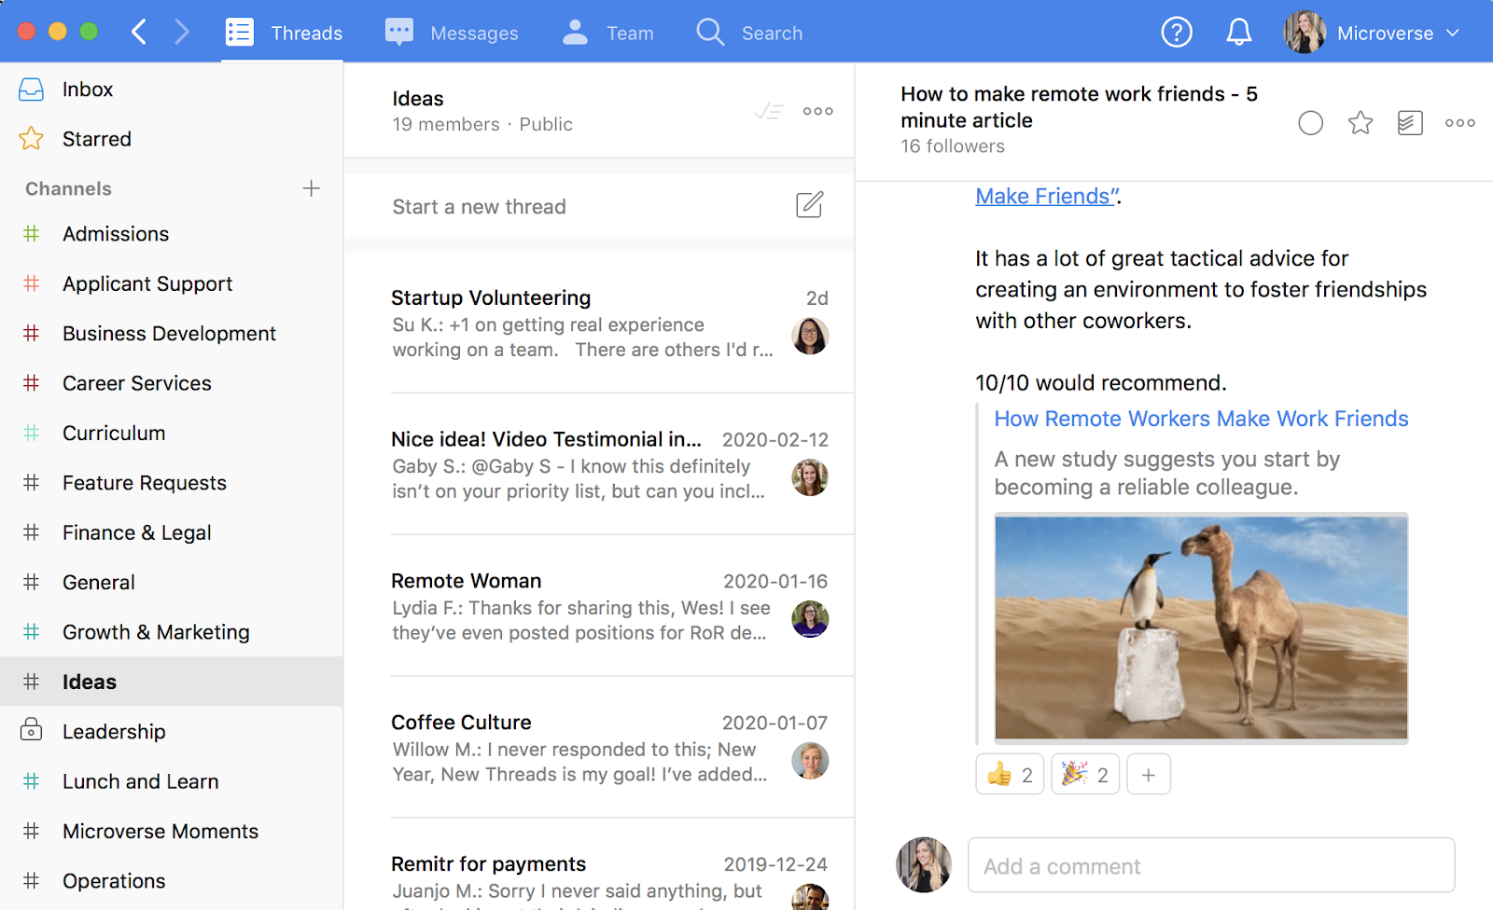Select the Microverse Moments channel
The image size is (1493, 910).
tap(172, 832)
